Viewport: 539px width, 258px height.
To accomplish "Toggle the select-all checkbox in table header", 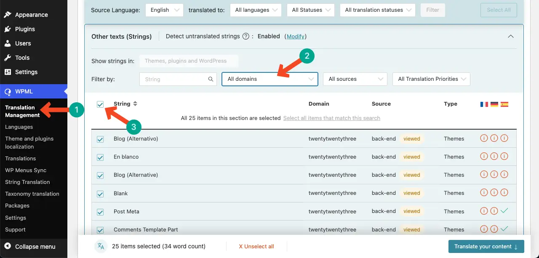I will click(x=100, y=104).
